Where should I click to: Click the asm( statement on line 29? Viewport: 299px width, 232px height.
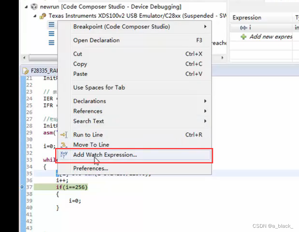(50, 133)
